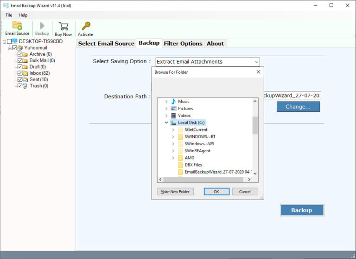356x259 pixels.
Task: Click the Local Disk (C:) drive icon
Action: click(173, 123)
